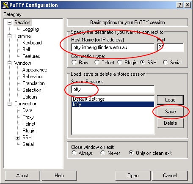
Task: Collapse the Connection category
Action: tap(9, 104)
